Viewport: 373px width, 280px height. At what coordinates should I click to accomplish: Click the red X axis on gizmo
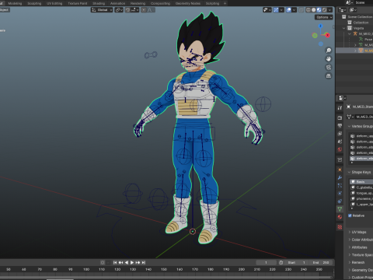(328, 35)
